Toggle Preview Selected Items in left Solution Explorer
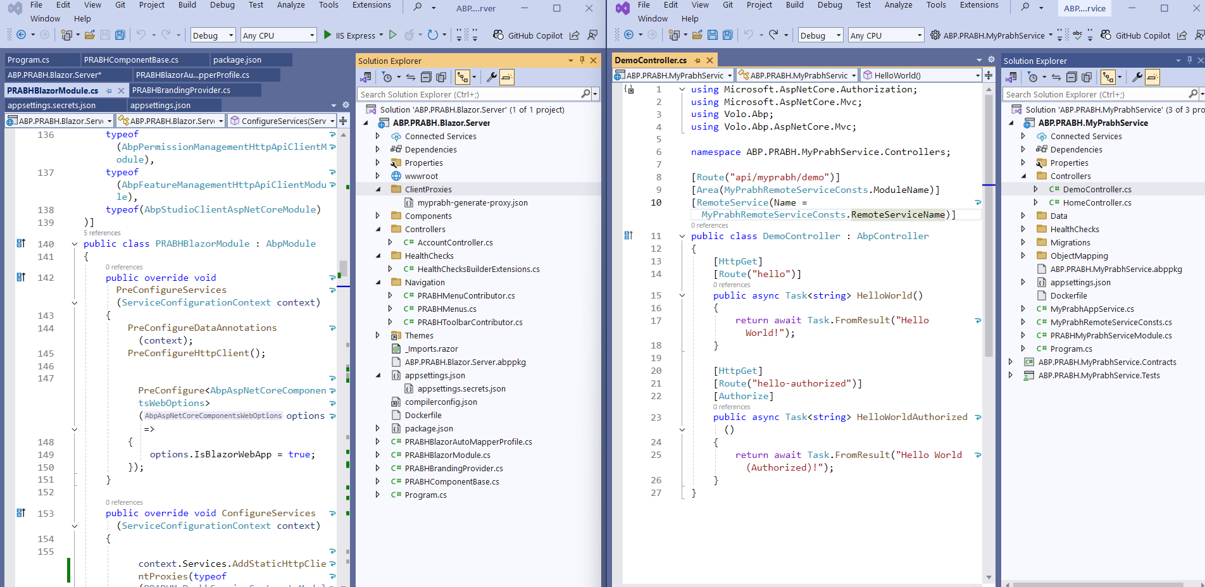The width and height of the screenshot is (1205, 587). [507, 77]
